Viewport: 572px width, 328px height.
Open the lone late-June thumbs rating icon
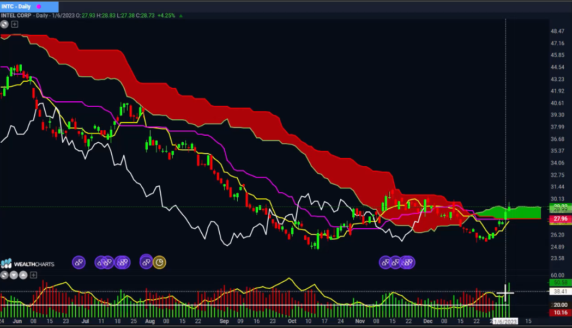tap(79, 262)
